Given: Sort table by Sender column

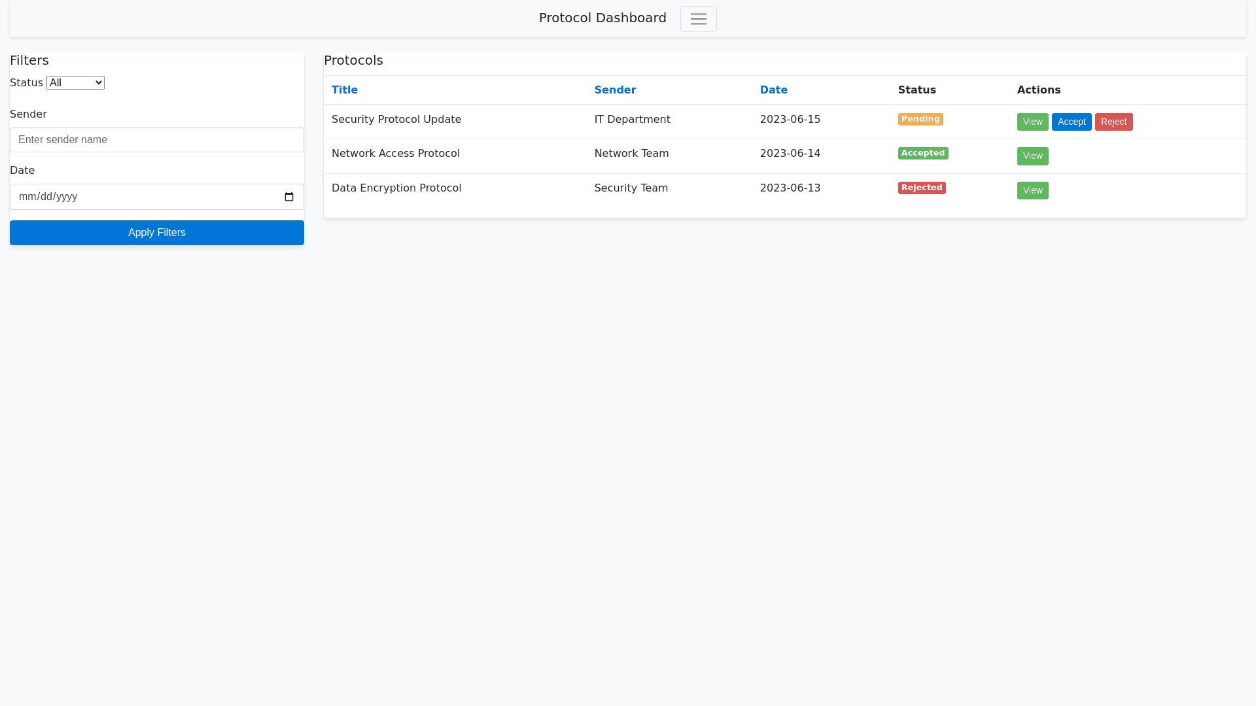Looking at the screenshot, I should [614, 90].
